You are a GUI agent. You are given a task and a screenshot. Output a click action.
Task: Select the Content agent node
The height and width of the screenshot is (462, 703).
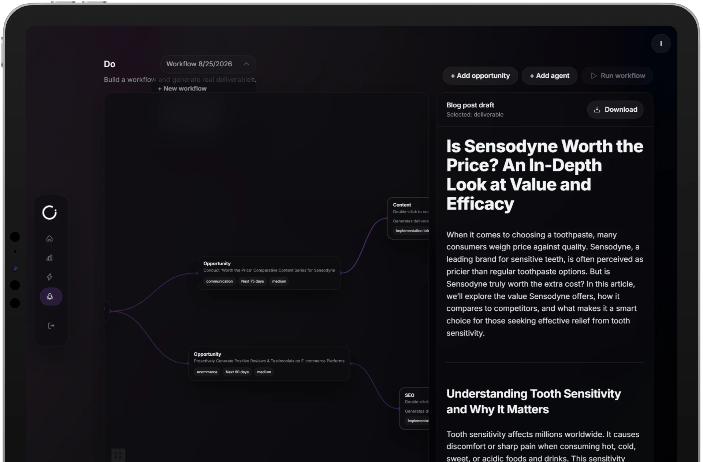[x=408, y=218]
